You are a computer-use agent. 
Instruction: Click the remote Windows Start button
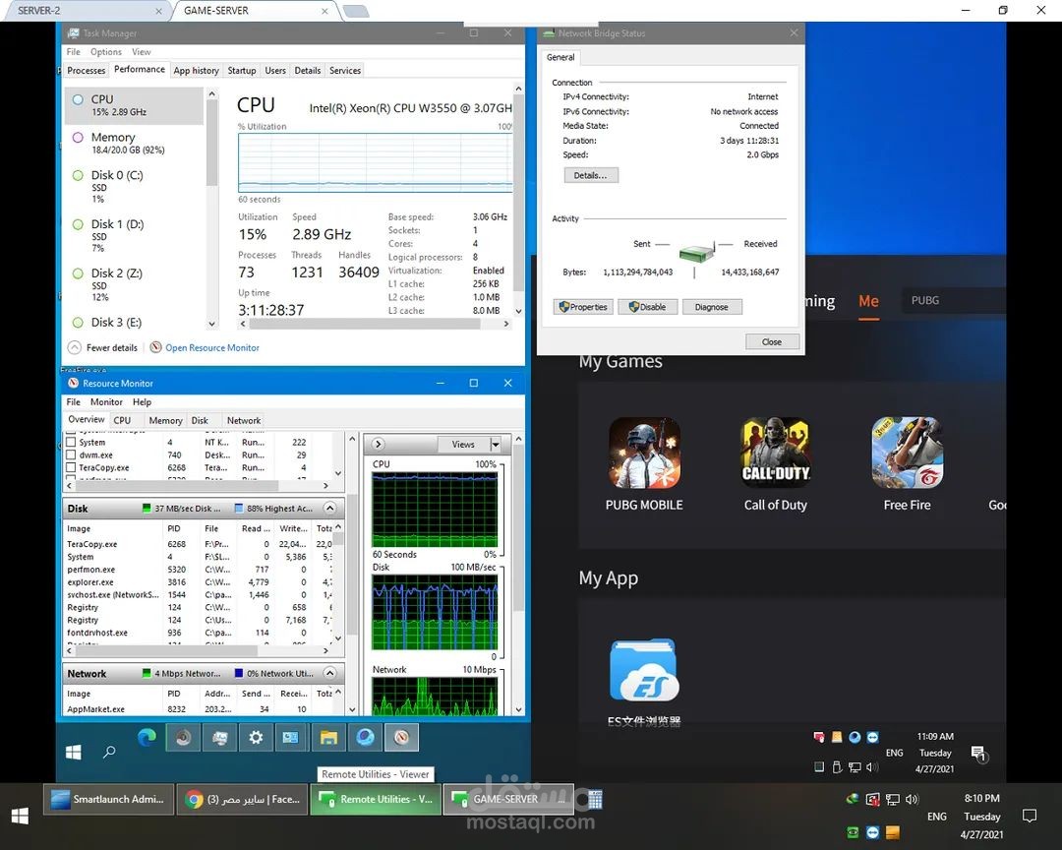(x=73, y=752)
